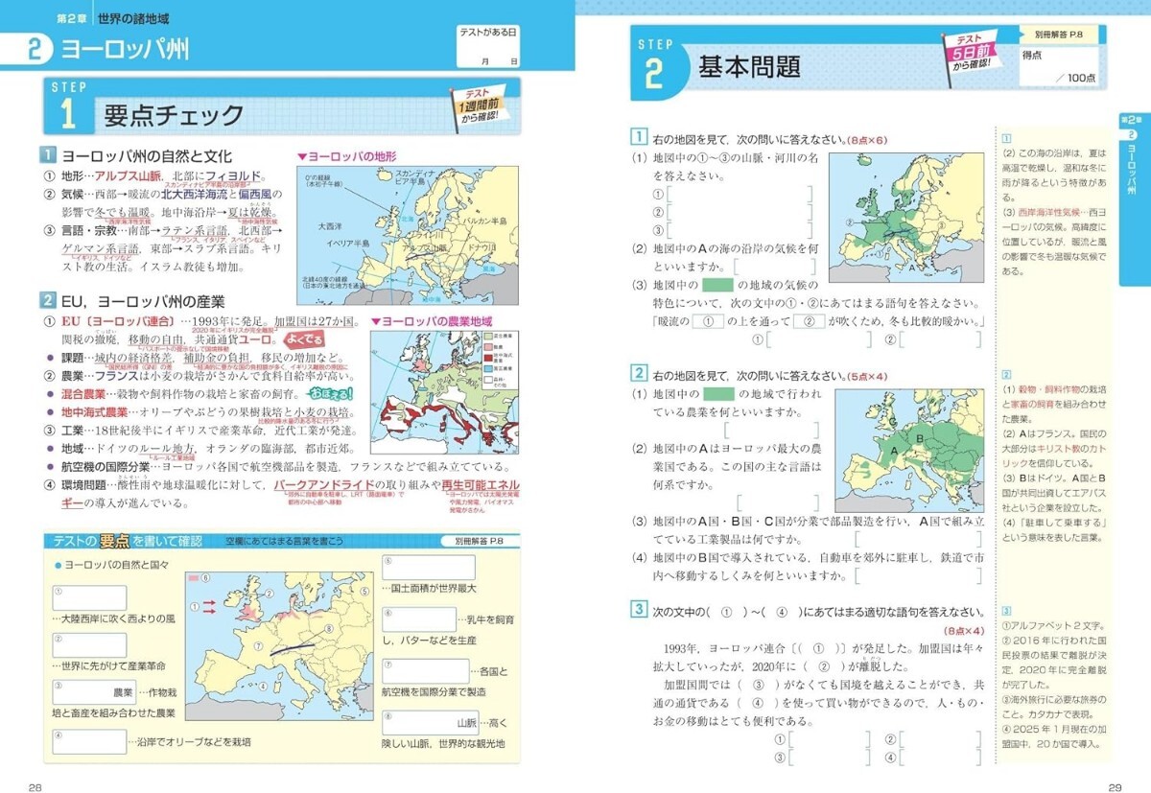Click red term "アルプス山脈" in the 地形 line
This screenshot has height=793, width=1151.
coord(128,177)
